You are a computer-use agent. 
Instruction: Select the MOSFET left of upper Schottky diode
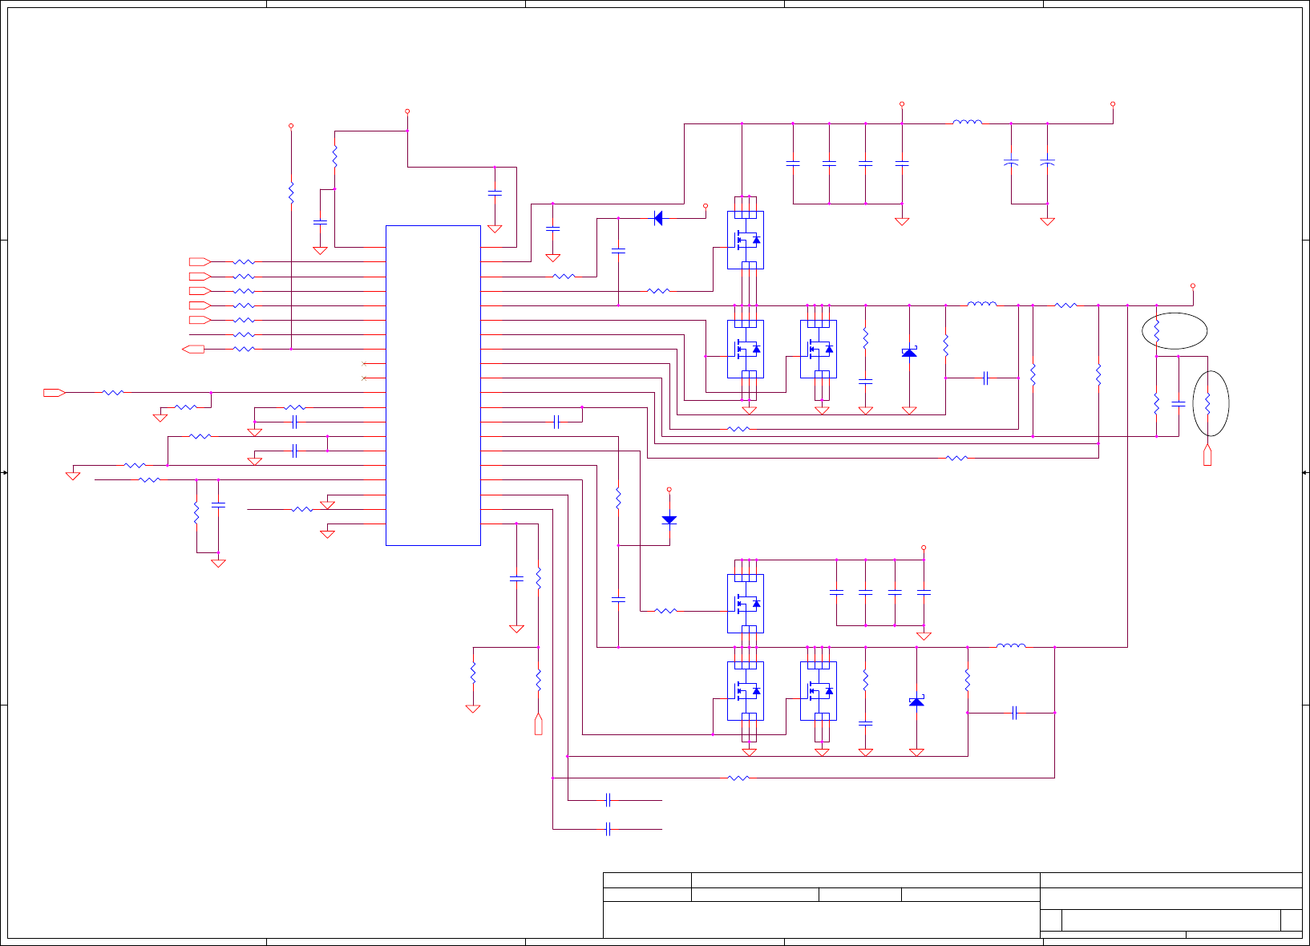tap(819, 349)
